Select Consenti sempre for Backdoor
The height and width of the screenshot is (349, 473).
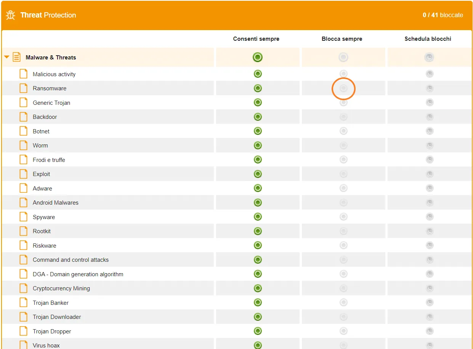coord(258,117)
